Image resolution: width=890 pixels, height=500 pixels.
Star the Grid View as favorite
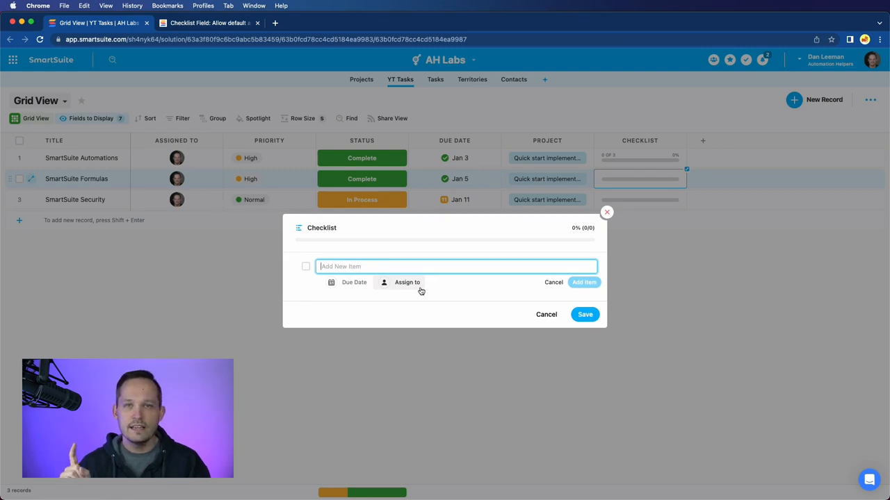(81, 101)
